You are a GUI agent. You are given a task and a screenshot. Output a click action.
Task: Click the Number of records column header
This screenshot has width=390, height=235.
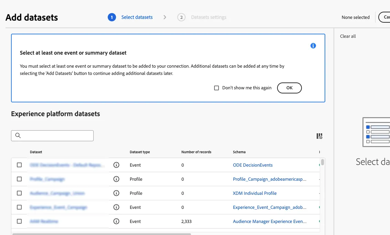(x=196, y=152)
